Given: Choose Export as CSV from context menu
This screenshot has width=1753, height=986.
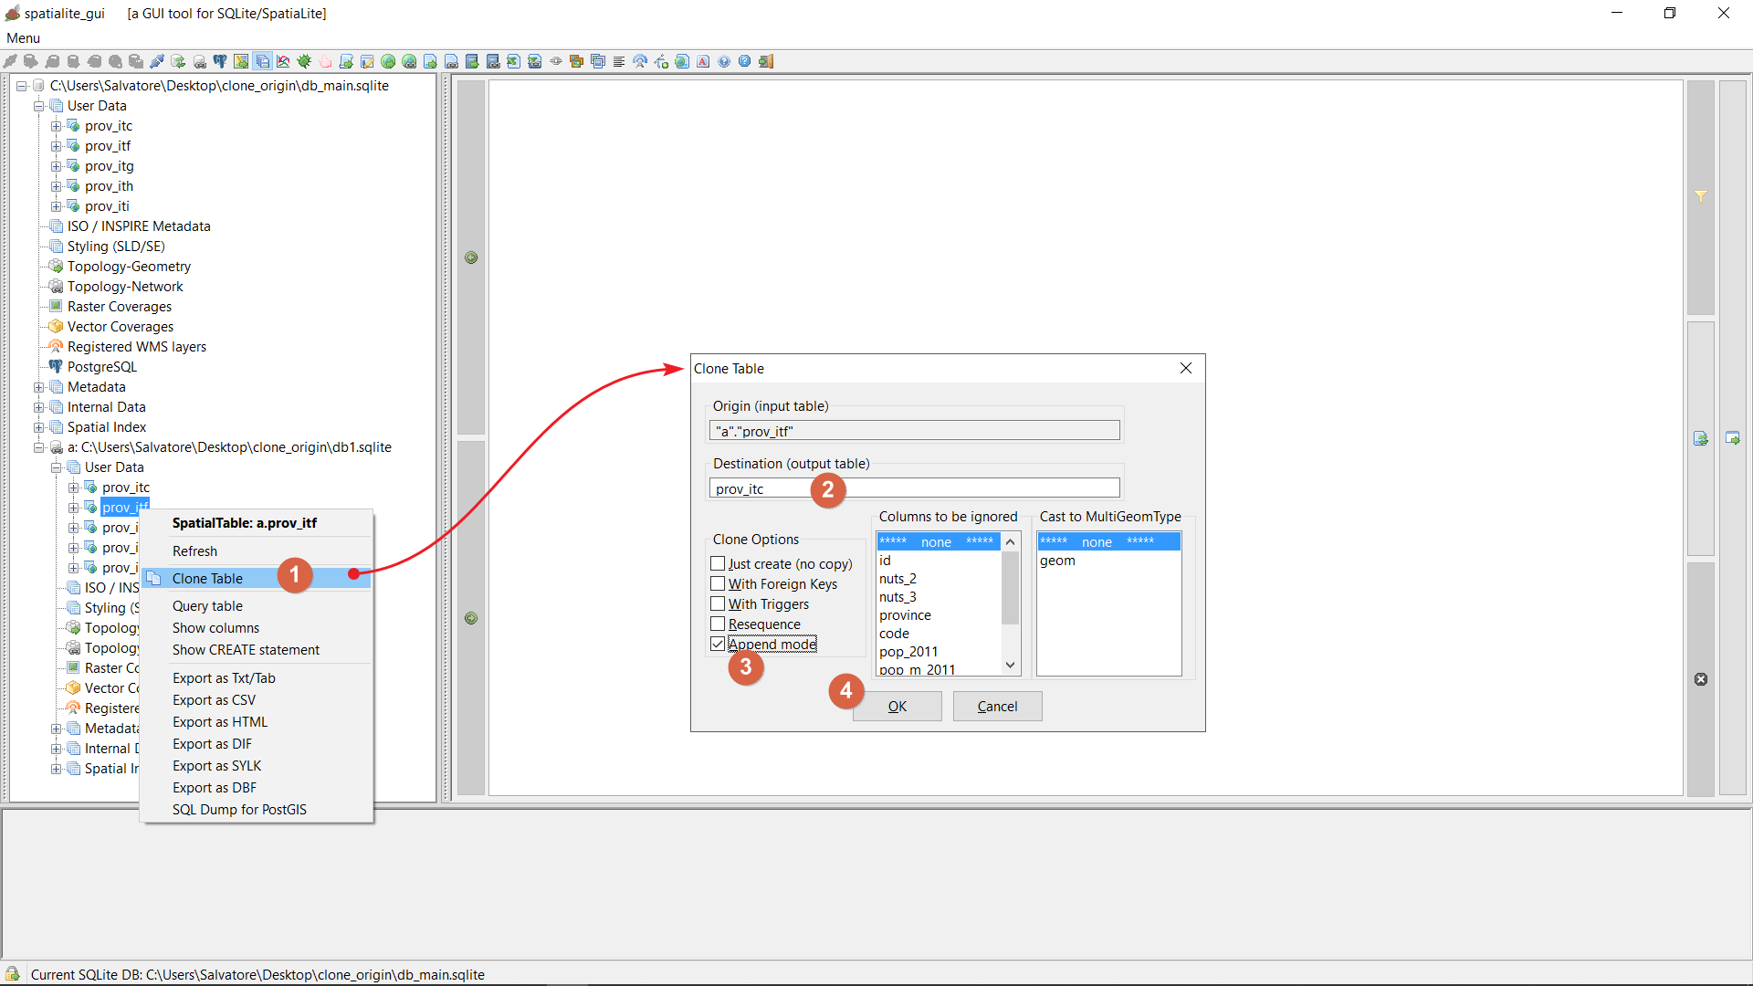Looking at the screenshot, I should [214, 700].
